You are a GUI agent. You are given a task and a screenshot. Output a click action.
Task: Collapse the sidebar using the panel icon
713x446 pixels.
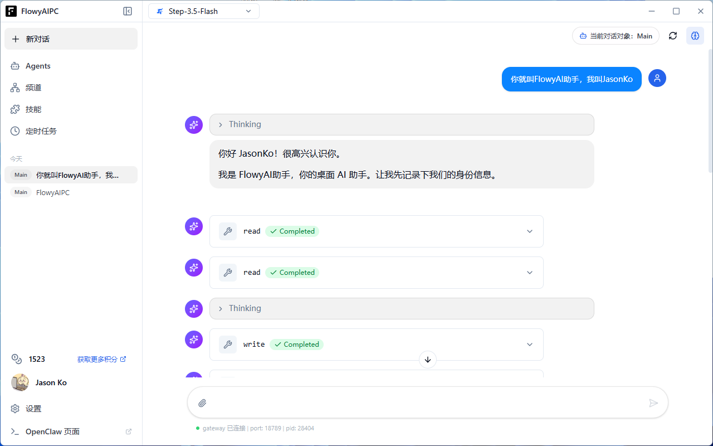tap(128, 11)
